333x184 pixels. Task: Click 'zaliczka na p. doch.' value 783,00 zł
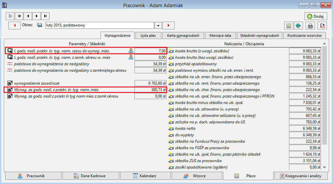pyautogui.click(x=305, y=122)
